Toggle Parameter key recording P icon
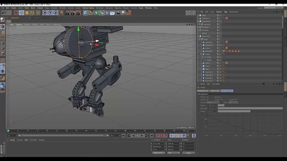Viewport: 287px width, 161px height. (184, 136)
